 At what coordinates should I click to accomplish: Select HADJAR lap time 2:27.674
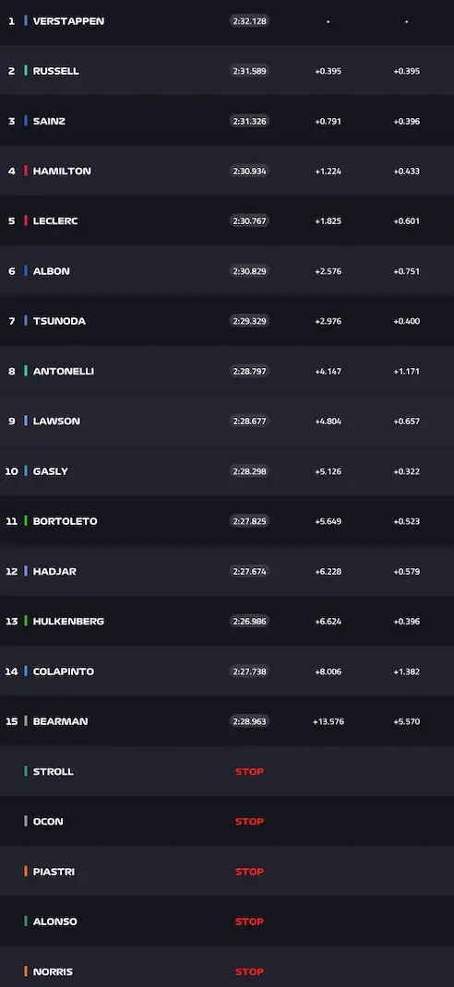[249, 572]
